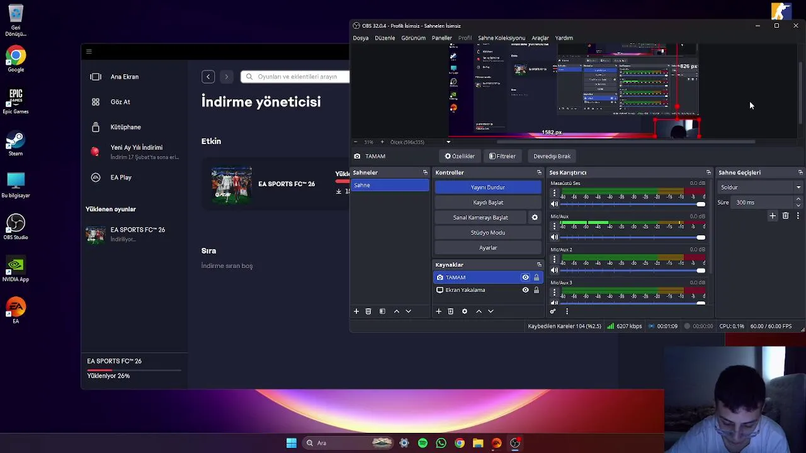The height and width of the screenshot is (453, 806).
Task: Open the Paneller menu
Action: (x=441, y=38)
